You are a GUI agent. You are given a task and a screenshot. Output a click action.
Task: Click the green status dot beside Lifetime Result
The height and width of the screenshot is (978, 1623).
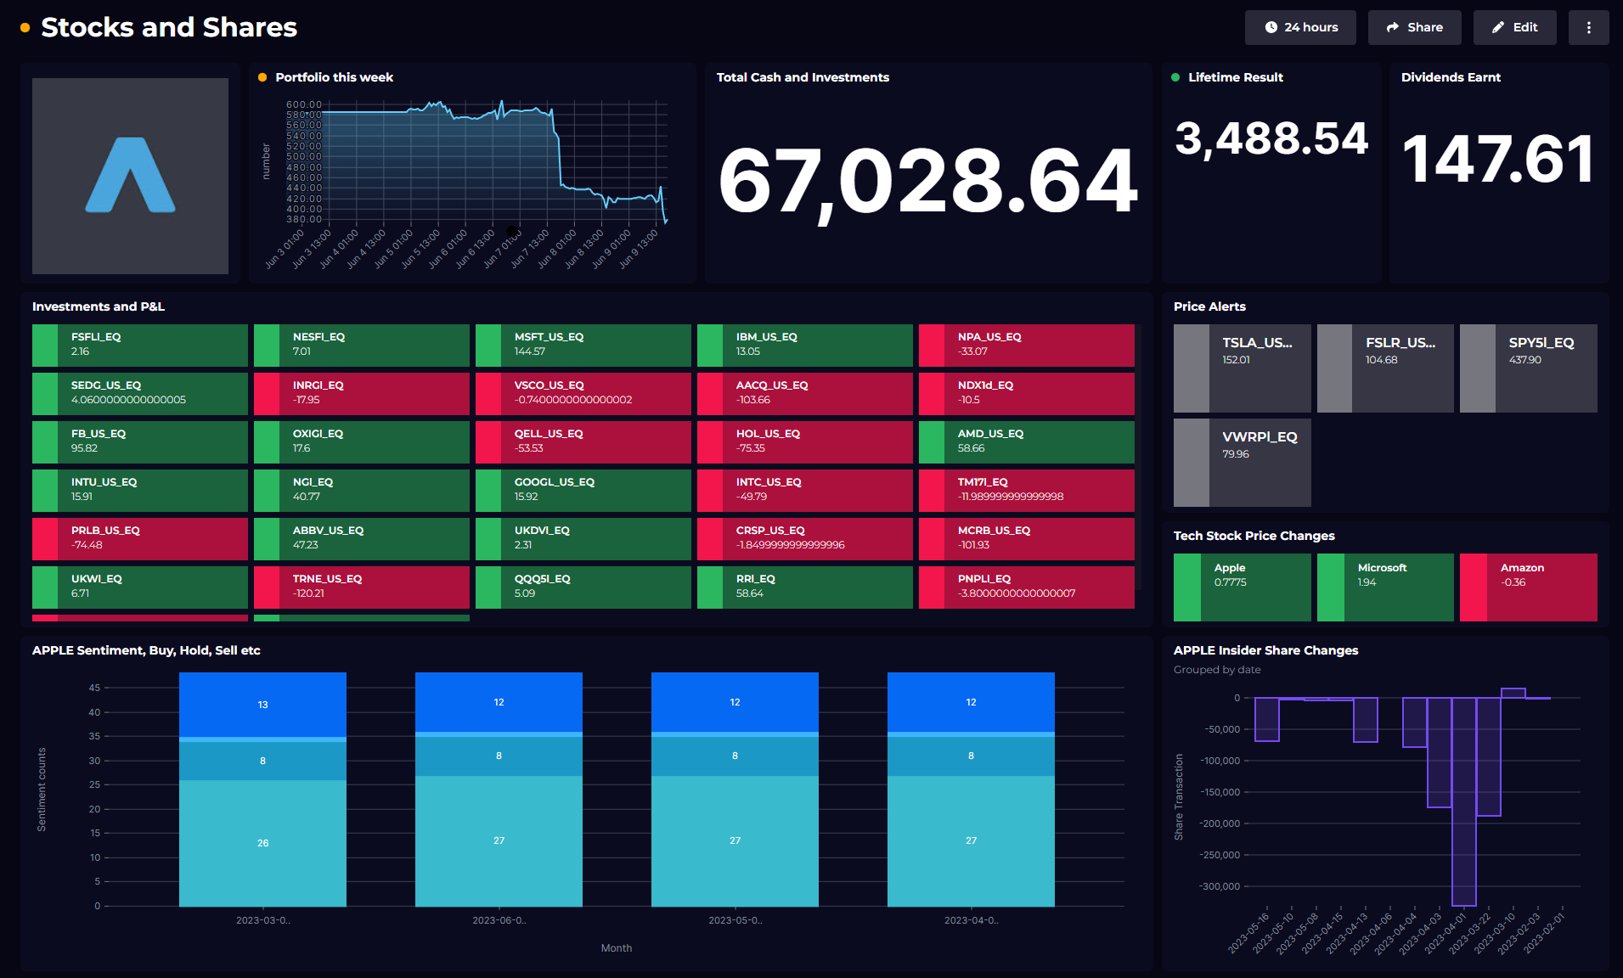click(1174, 76)
